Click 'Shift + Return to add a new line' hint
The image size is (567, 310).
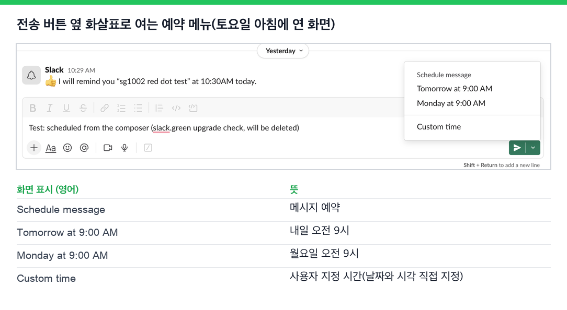tap(502, 165)
